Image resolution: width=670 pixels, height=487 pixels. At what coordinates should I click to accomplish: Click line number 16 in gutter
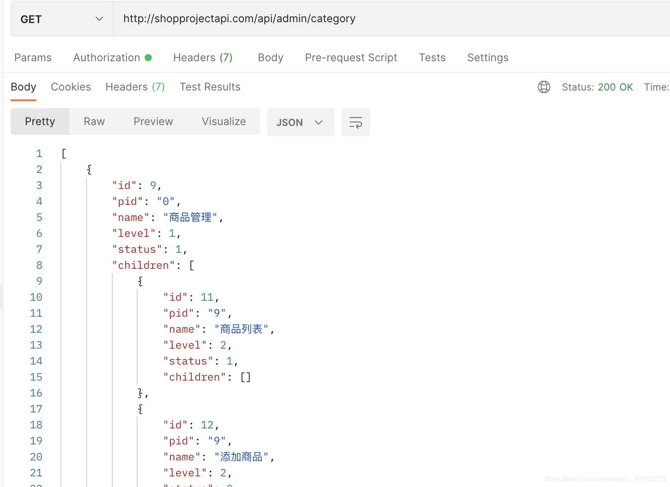(x=36, y=393)
